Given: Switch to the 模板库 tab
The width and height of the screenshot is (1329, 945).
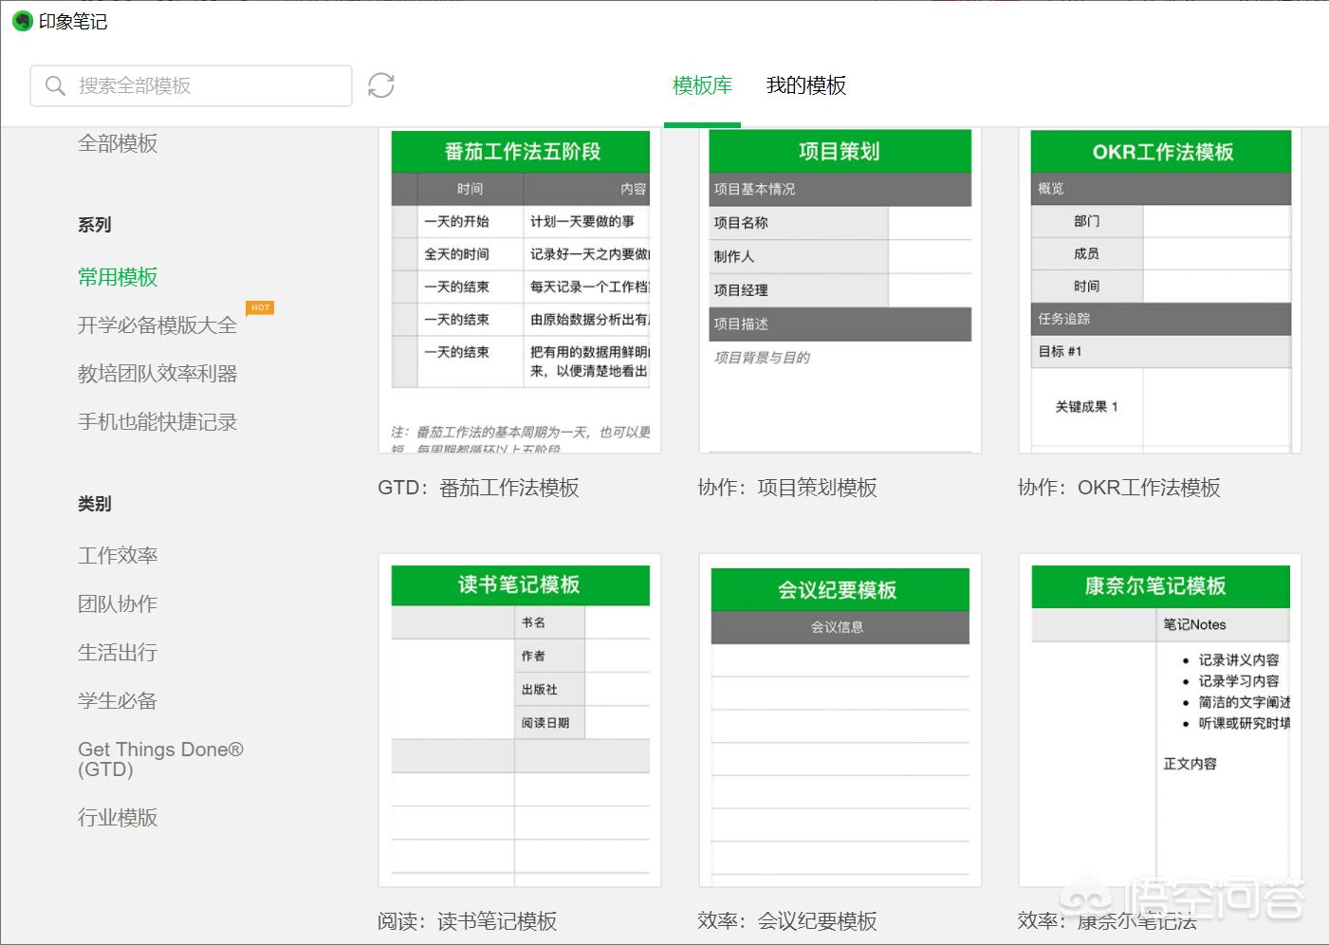Looking at the screenshot, I should 702,85.
